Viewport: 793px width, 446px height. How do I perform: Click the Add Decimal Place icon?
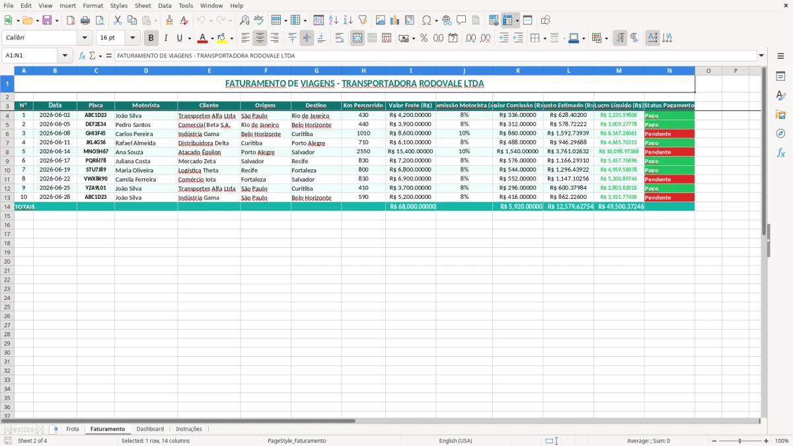click(471, 38)
